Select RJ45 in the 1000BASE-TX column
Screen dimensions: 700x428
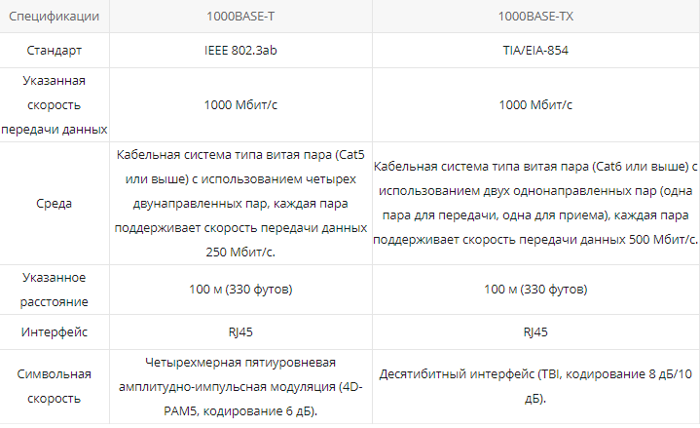pos(535,331)
